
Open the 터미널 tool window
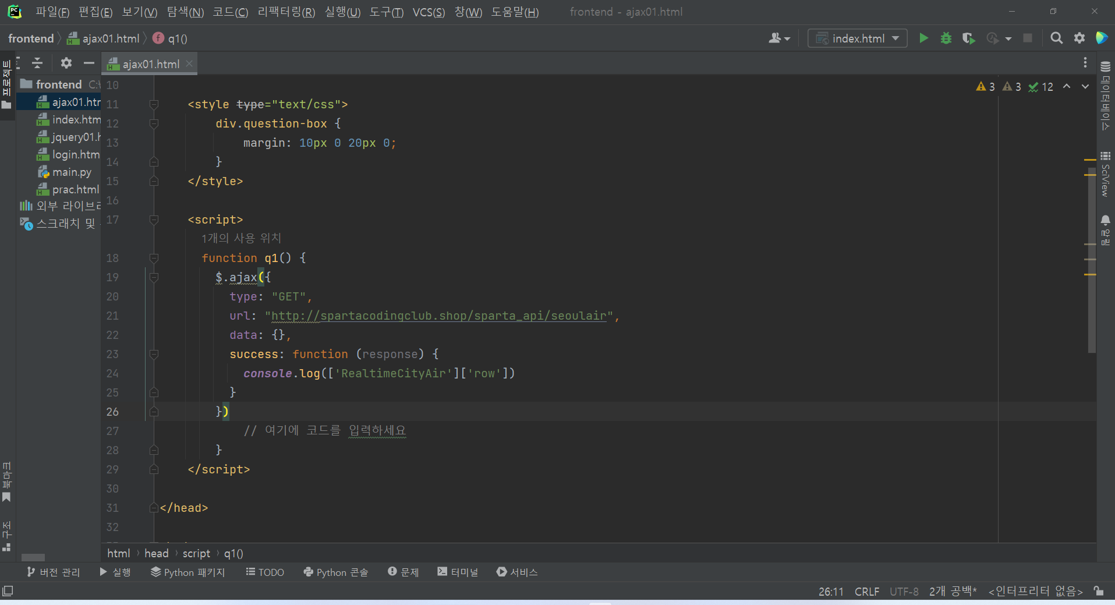(x=458, y=572)
